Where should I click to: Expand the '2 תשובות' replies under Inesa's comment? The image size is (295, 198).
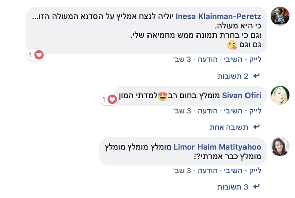(232, 76)
